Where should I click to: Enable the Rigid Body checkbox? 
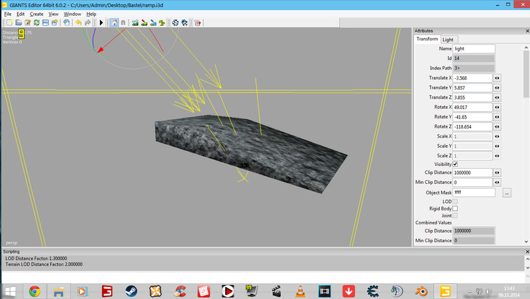pyautogui.click(x=455, y=208)
